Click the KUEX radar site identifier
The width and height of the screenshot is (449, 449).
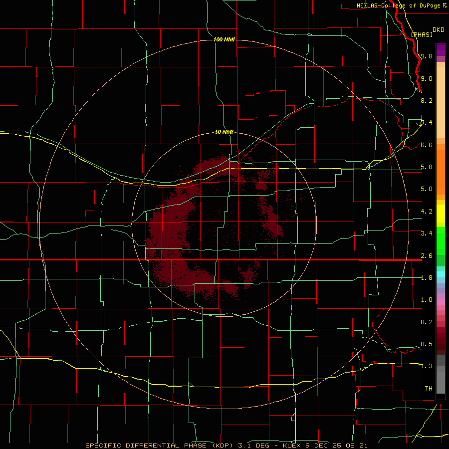click(292, 446)
